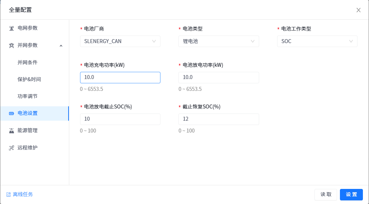Click the battery settings icon
Viewport: 369px width, 204px height.
11,113
